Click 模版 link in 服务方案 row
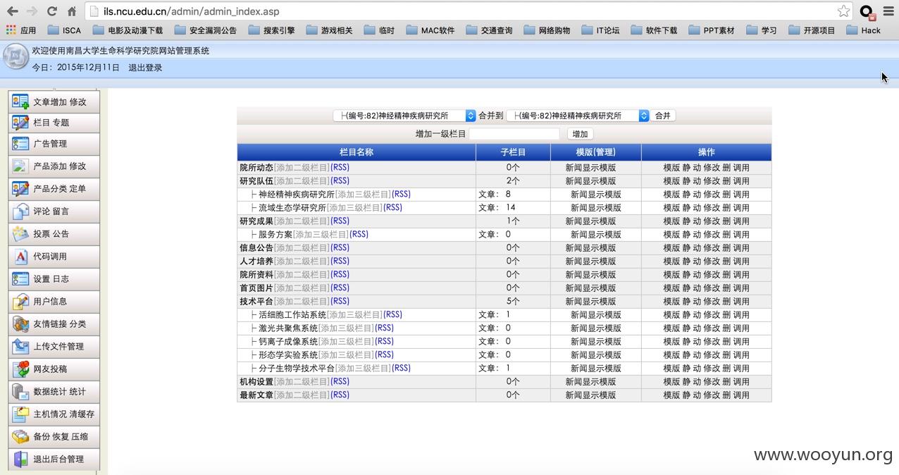 pos(671,235)
